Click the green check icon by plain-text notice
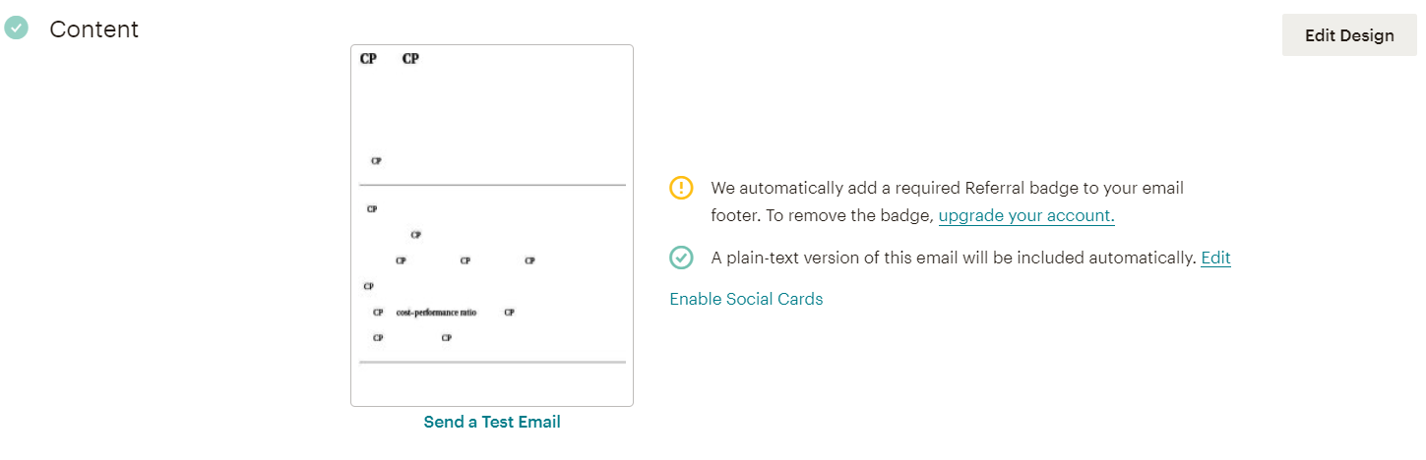 tap(681, 258)
